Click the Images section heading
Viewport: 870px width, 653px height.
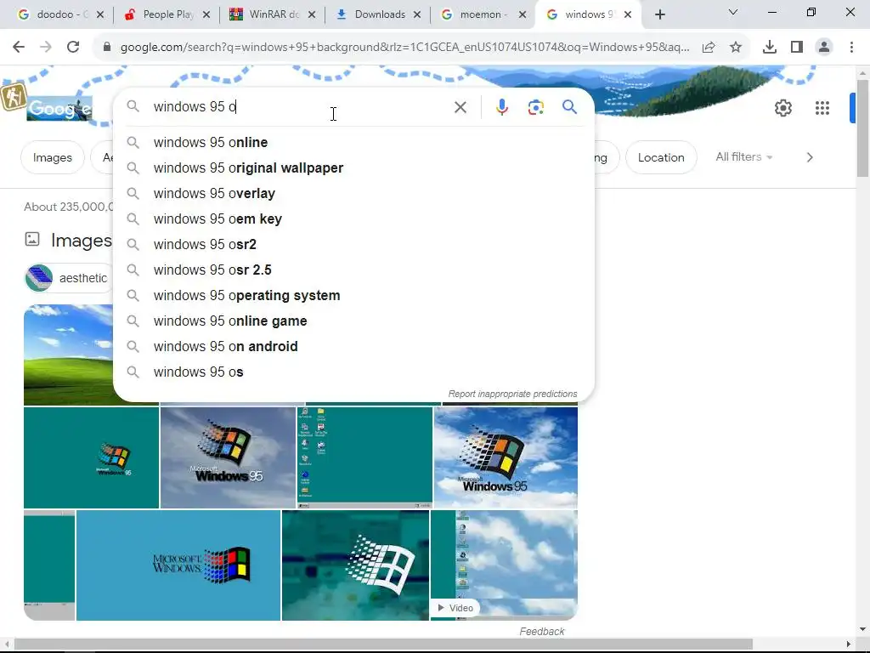point(82,241)
